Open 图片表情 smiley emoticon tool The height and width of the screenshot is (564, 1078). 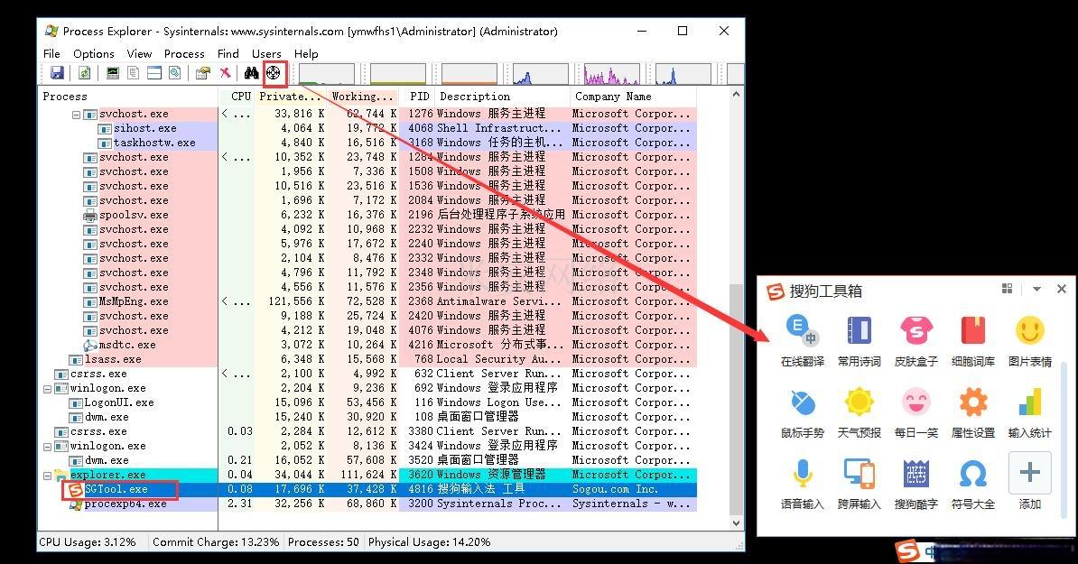click(1030, 341)
